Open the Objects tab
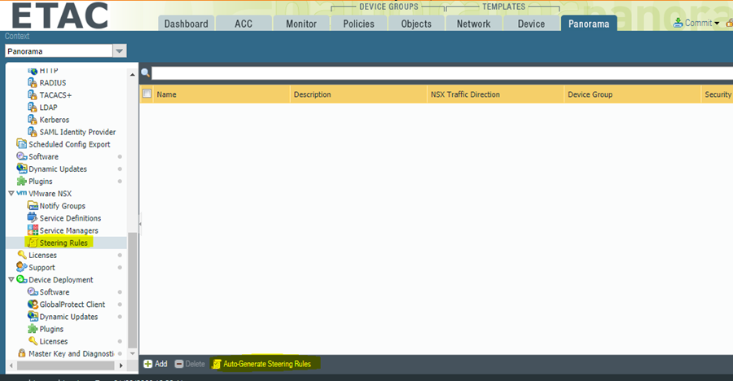 [416, 24]
